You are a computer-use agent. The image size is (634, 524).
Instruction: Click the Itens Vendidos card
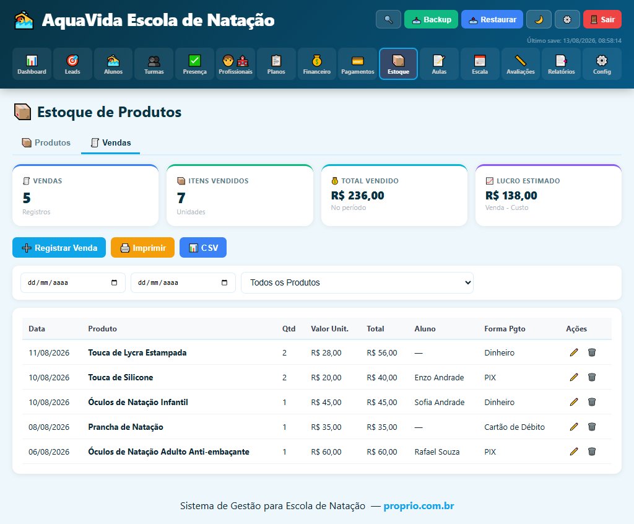(240, 196)
